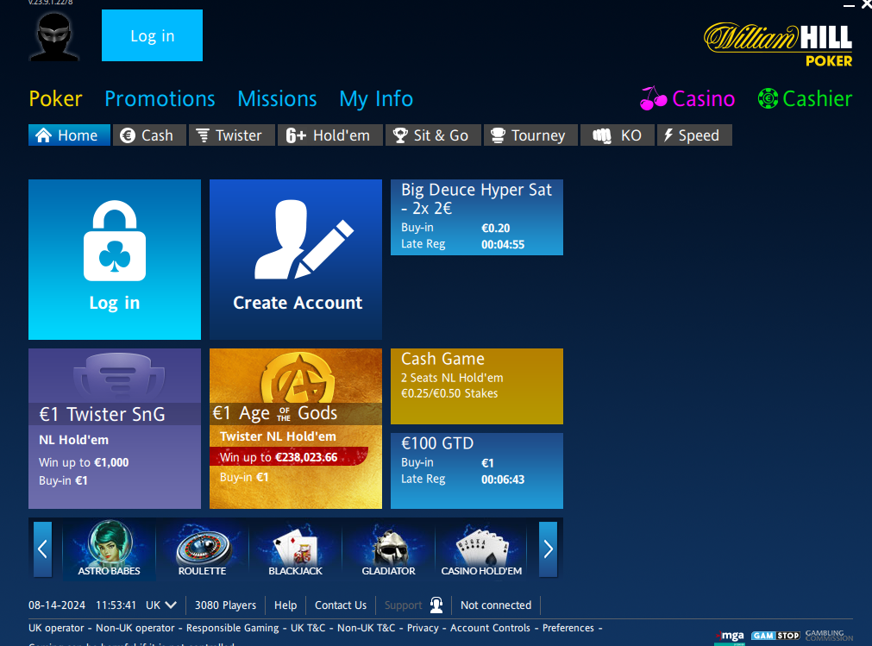Click the Gambling Commission logo
872x646 pixels.
829,636
